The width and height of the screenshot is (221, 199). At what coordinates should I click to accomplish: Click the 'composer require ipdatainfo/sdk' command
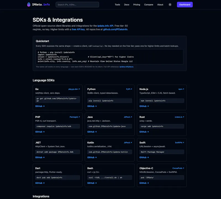tap(57, 126)
